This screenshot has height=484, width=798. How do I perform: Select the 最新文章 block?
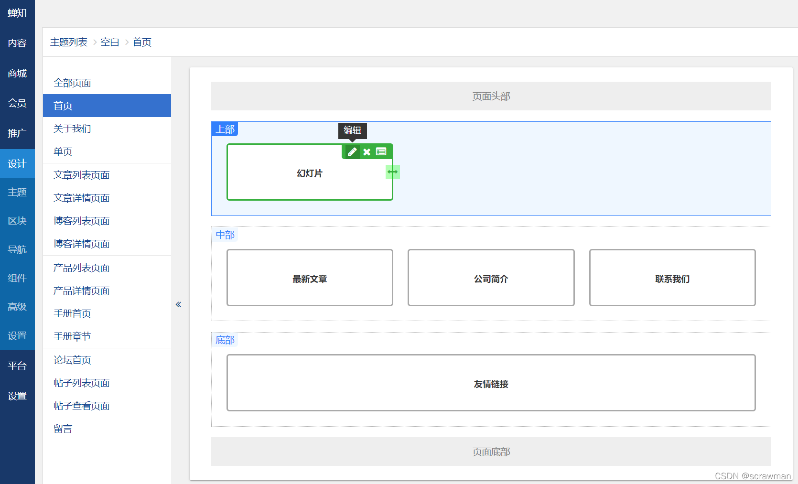(310, 279)
